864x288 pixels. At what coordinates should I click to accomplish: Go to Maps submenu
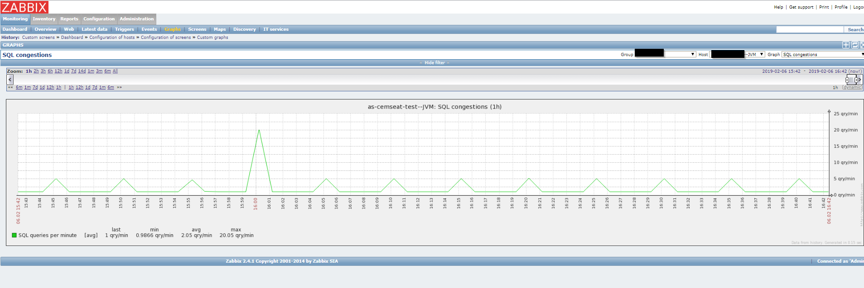click(x=220, y=29)
